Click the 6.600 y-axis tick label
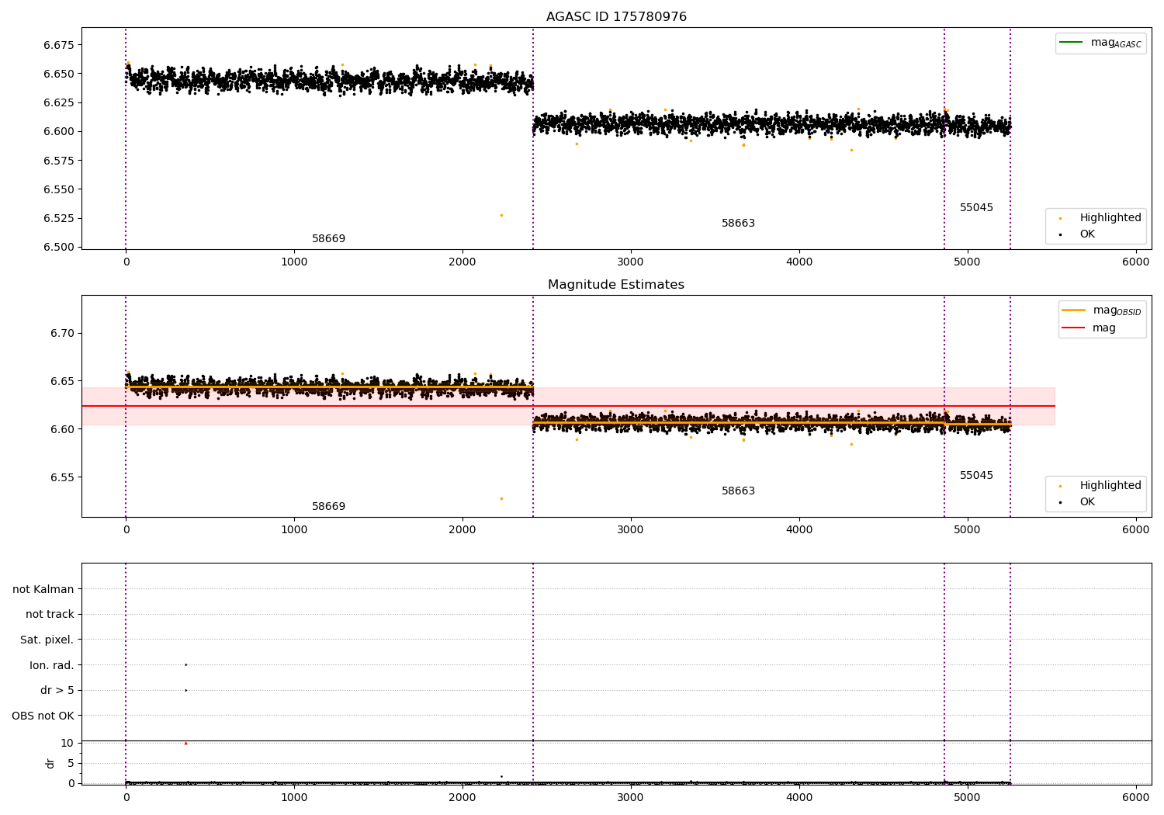The height and width of the screenshot is (815, 1164). coord(58,131)
